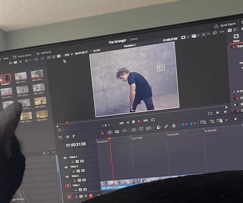Viewport: 243px width, 203px height.
Task: Lock the Video 4 track
Action: pyautogui.click(x=73, y=162)
